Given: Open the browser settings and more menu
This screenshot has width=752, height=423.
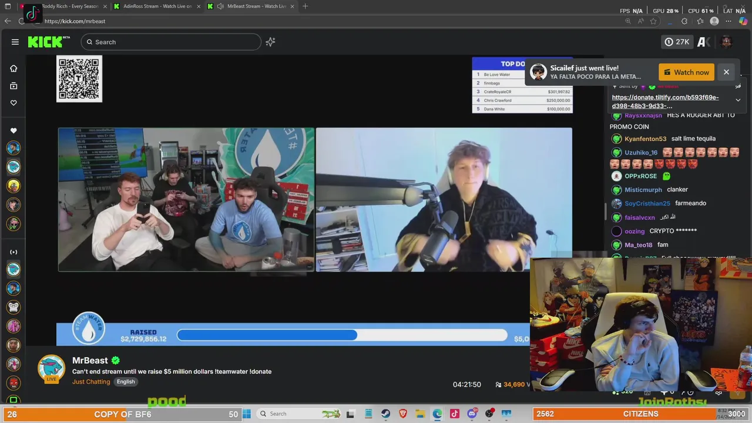Looking at the screenshot, I should point(729,21).
